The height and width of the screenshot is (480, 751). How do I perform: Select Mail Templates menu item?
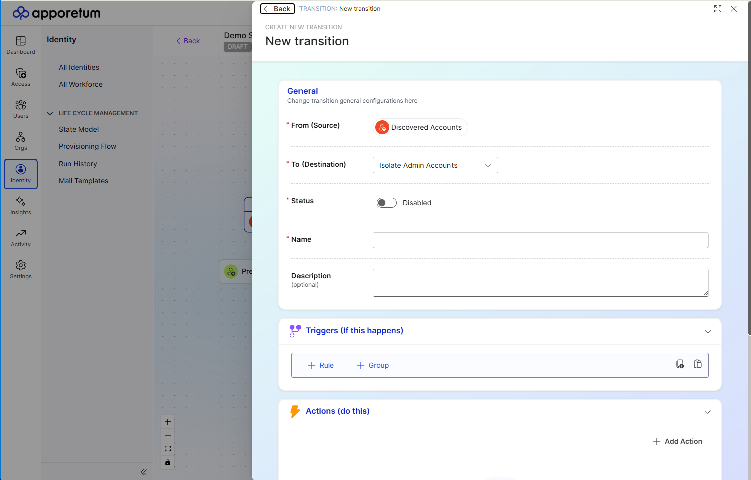coord(83,181)
